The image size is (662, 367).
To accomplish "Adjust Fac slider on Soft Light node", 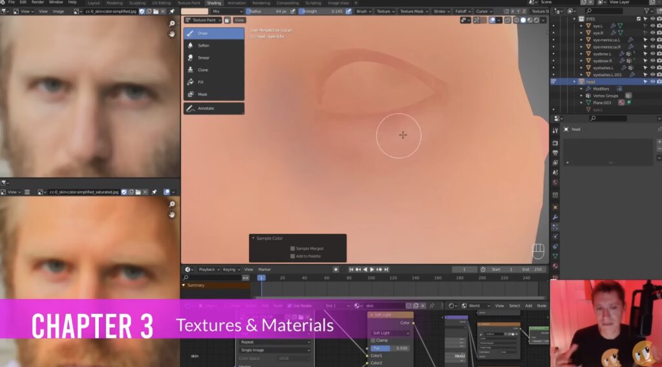I will coord(390,348).
